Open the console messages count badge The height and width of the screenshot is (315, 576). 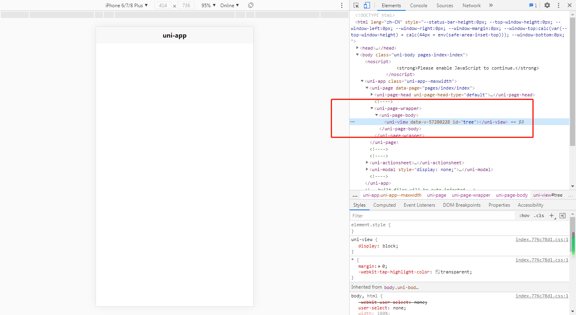[x=533, y=5]
